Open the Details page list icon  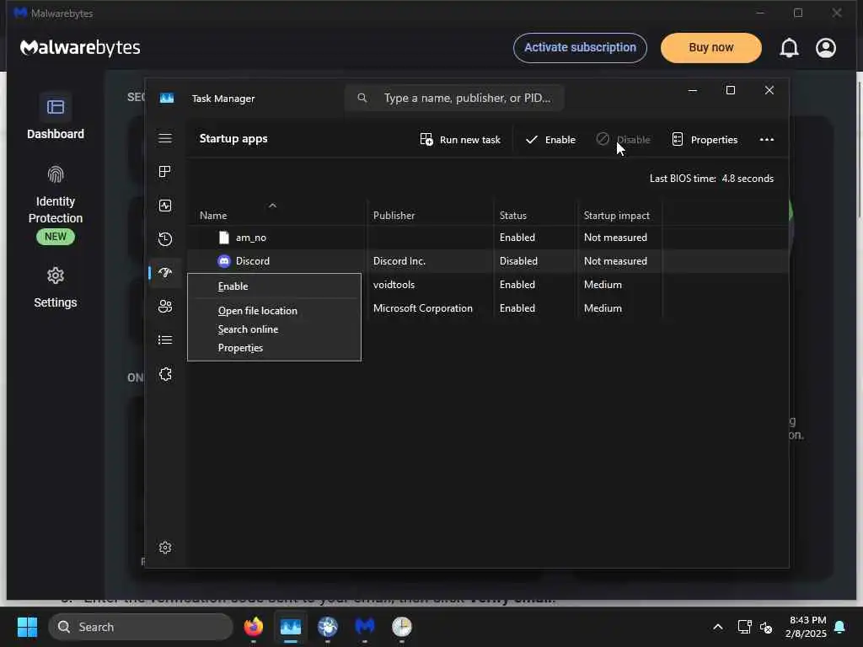point(165,340)
